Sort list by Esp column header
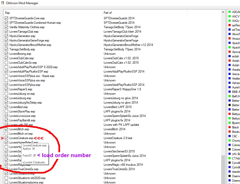The image size is (240, 184). click(53, 13)
